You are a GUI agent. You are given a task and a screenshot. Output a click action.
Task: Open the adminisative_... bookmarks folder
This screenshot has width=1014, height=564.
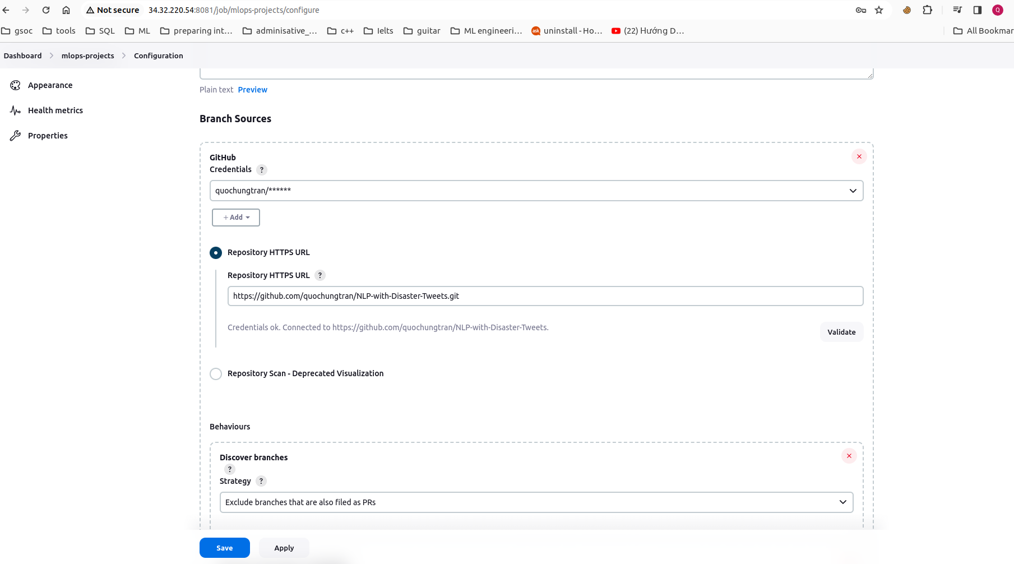click(280, 31)
